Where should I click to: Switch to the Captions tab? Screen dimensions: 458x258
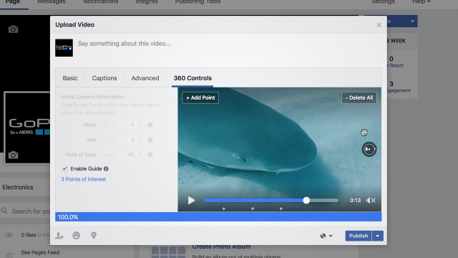point(104,78)
